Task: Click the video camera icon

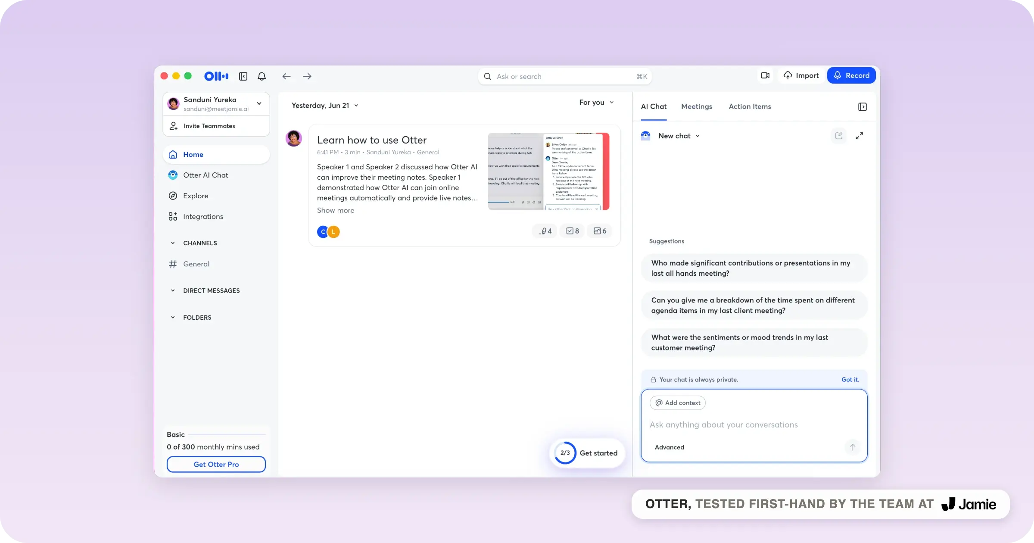Action: click(x=765, y=75)
